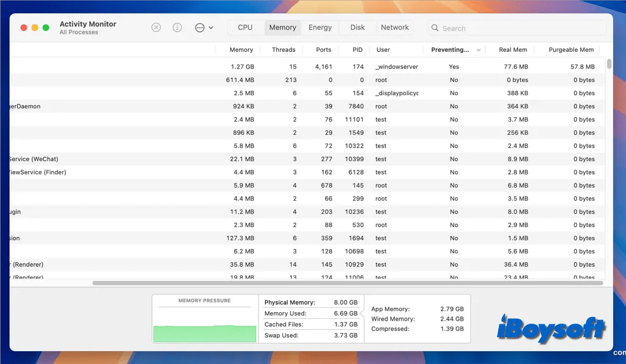This screenshot has height=364, width=626.
Task: Select the Energy tab
Action: pos(320,27)
